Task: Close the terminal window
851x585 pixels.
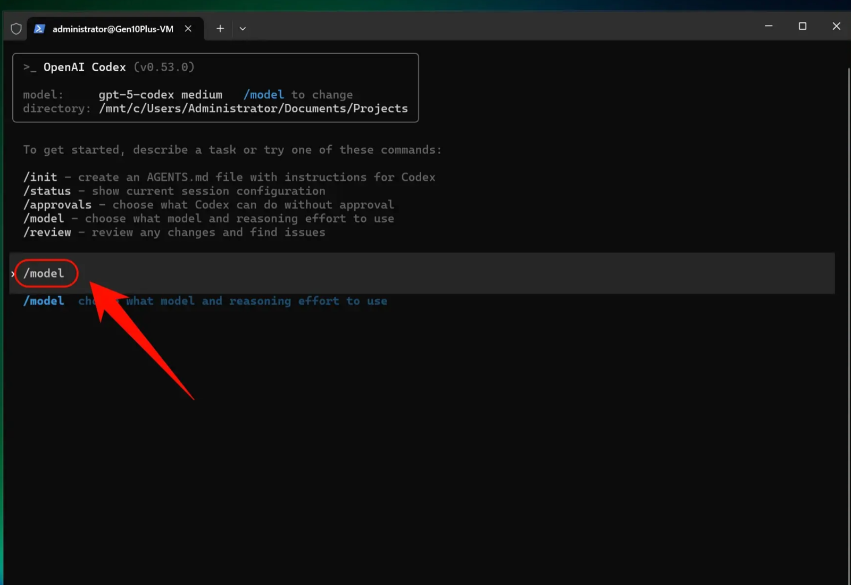Action: tap(836, 26)
